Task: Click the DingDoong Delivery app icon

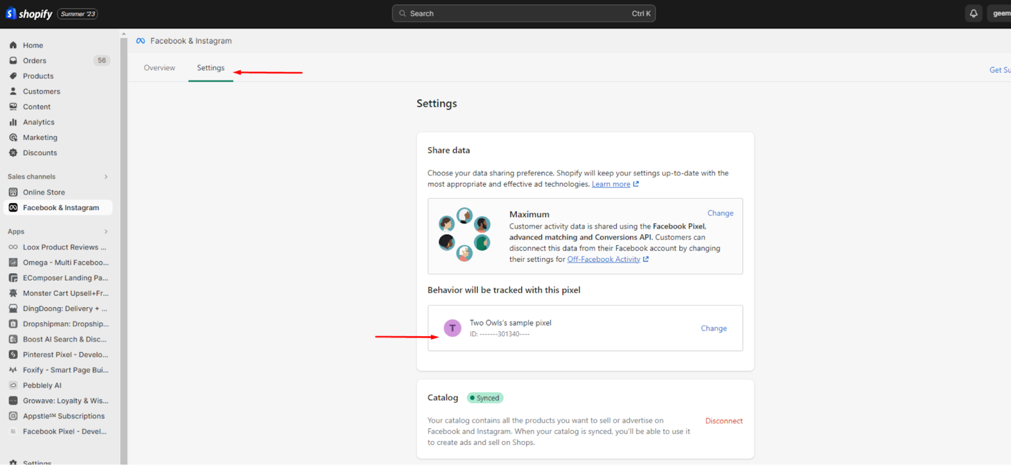Action: (13, 309)
